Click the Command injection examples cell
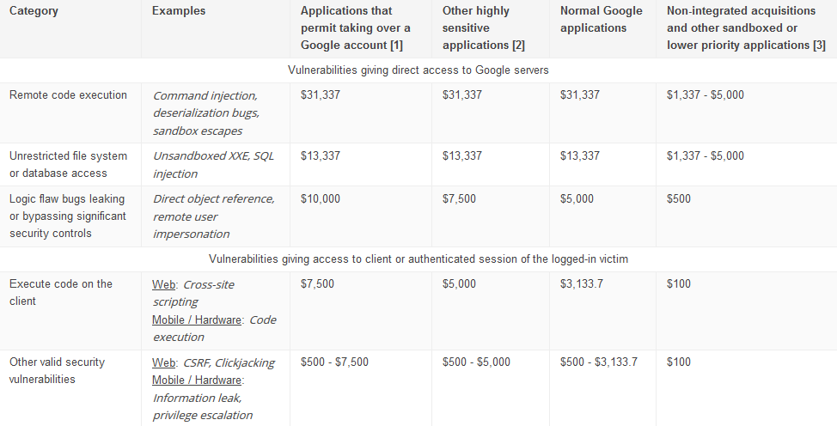This screenshot has width=837, height=426. click(205, 113)
